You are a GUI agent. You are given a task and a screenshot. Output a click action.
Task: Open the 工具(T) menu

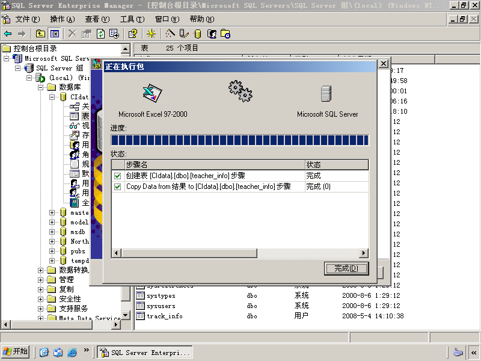[132, 19]
